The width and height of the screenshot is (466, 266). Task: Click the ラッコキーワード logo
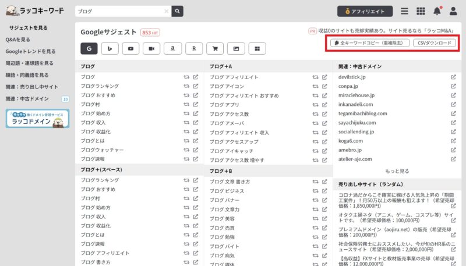35,10
